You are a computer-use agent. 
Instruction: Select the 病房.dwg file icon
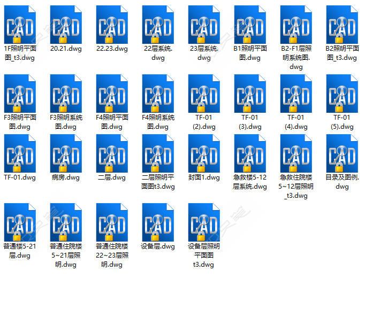66,153
